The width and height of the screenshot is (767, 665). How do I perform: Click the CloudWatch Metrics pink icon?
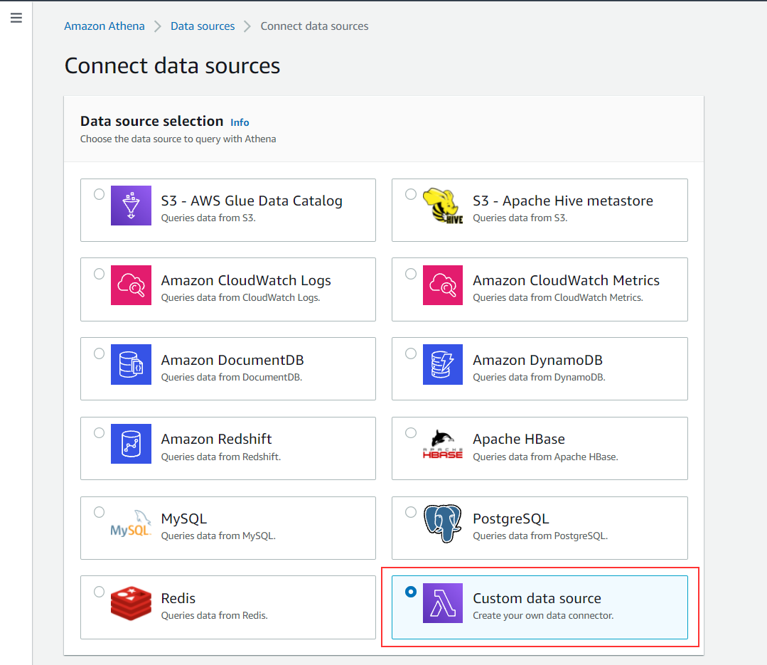tap(443, 285)
